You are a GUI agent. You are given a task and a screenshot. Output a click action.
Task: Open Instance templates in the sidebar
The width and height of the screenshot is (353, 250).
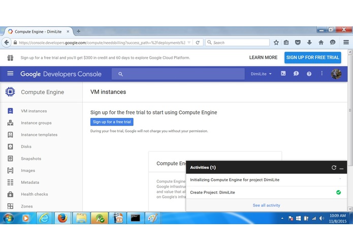pyautogui.click(x=39, y=135)
